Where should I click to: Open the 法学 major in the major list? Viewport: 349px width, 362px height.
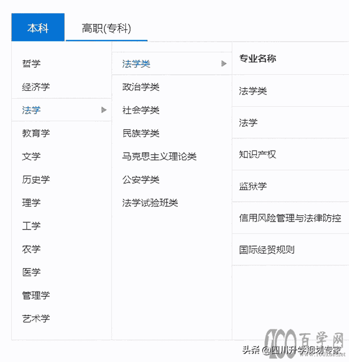pyautogui.click(x=248, y=123)
